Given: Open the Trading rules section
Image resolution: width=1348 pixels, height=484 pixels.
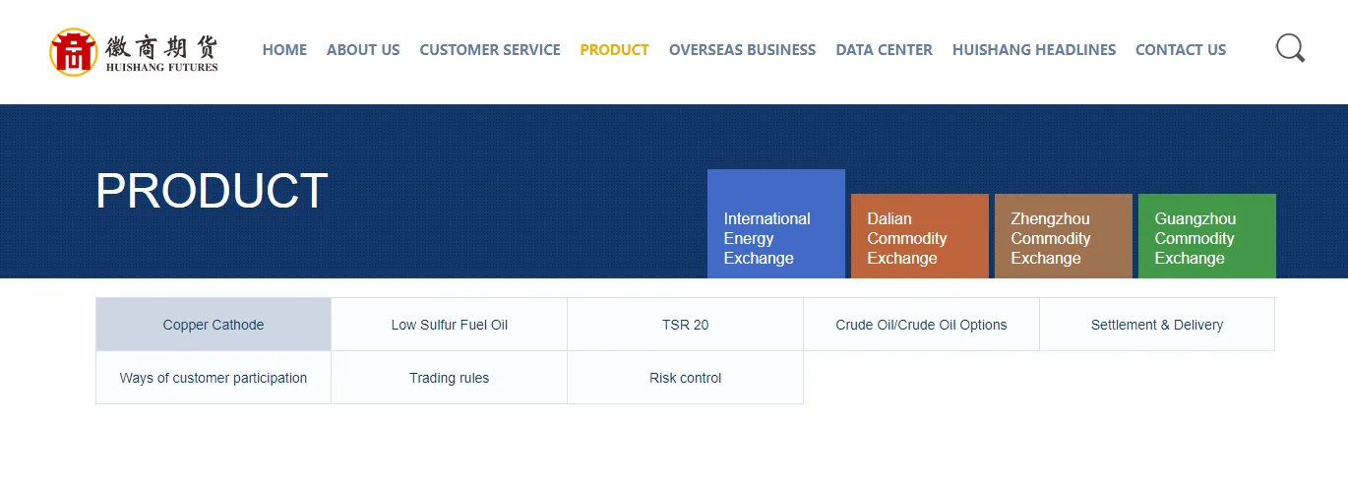Looking at the screenshot, I should pyautogui.click(x=450, y=378).
